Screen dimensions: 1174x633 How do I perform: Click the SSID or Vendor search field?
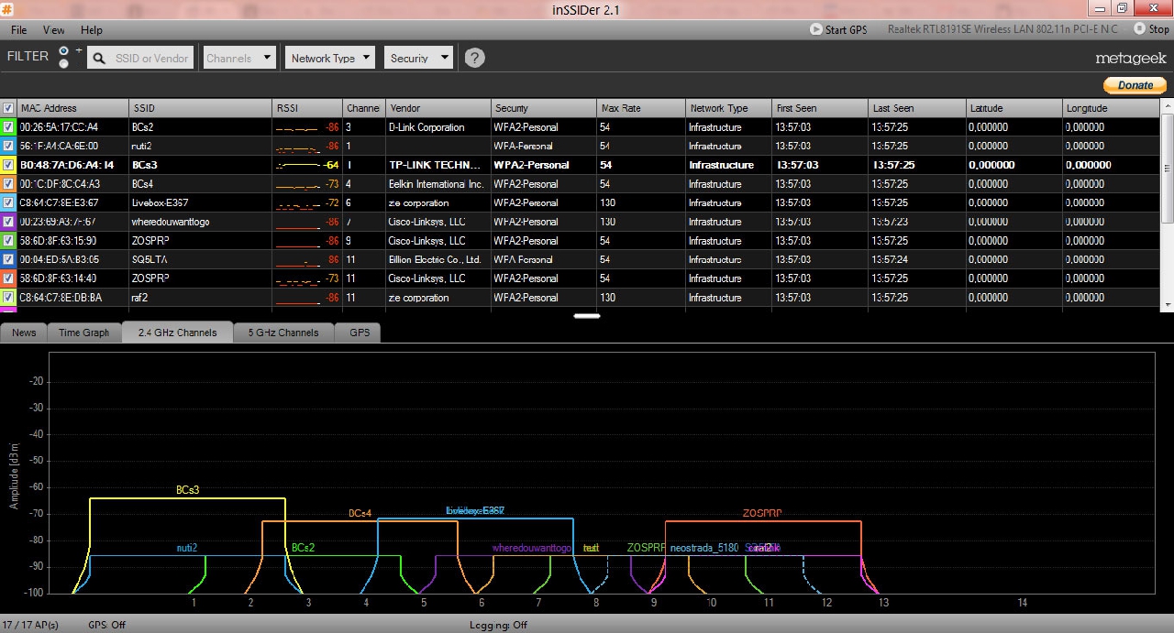coord(150,59)
